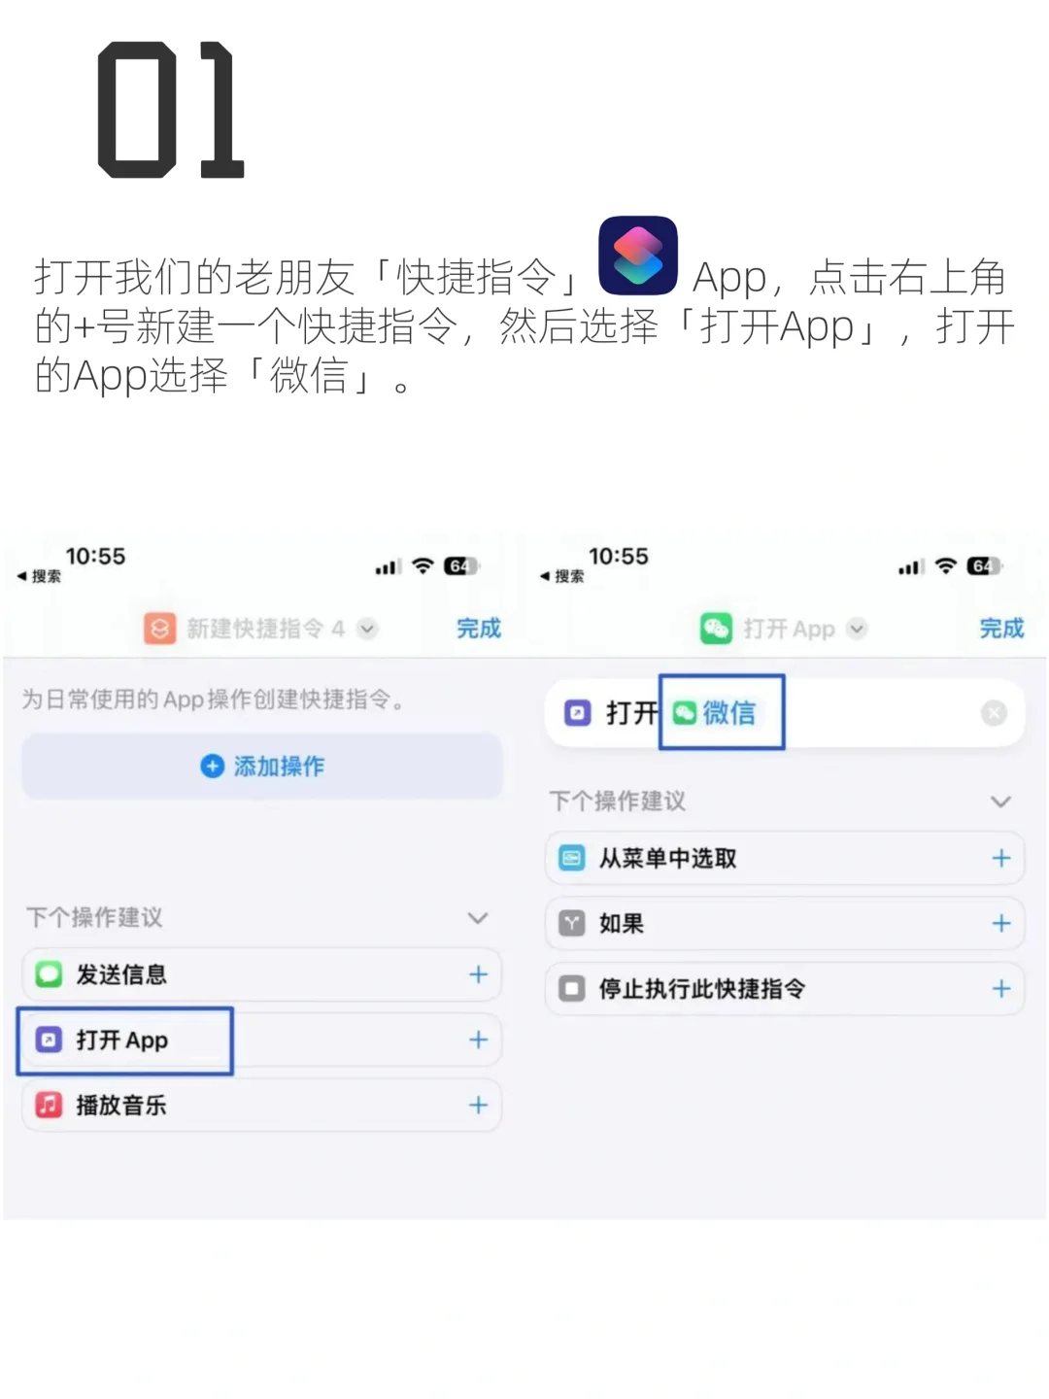Image resolution: width=1049 pixels, height=1399 pixels.
Task: Collapse right screen 下个操作建议 section
Action: (1000, 802)
